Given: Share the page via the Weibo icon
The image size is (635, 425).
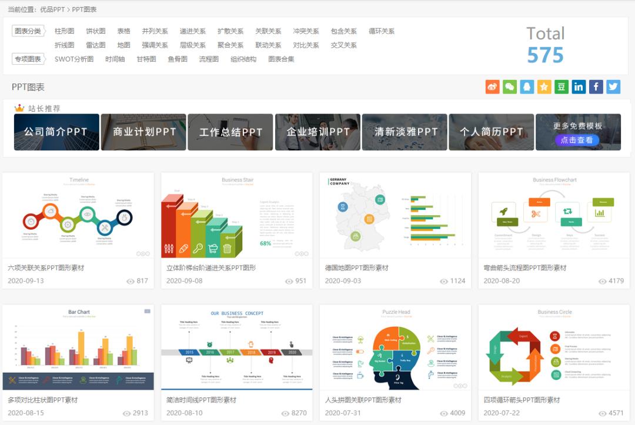Looking at the screenshot, I should 492,86.
